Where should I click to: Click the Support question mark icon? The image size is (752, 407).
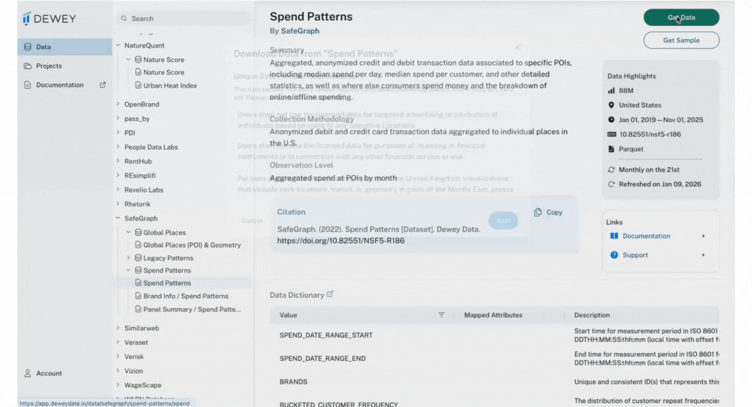(x=614, y=255)
